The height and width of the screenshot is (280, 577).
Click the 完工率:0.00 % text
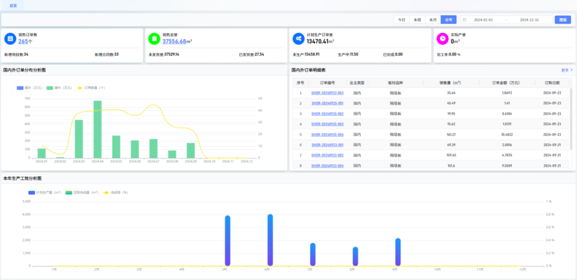(x=449, y=54)
